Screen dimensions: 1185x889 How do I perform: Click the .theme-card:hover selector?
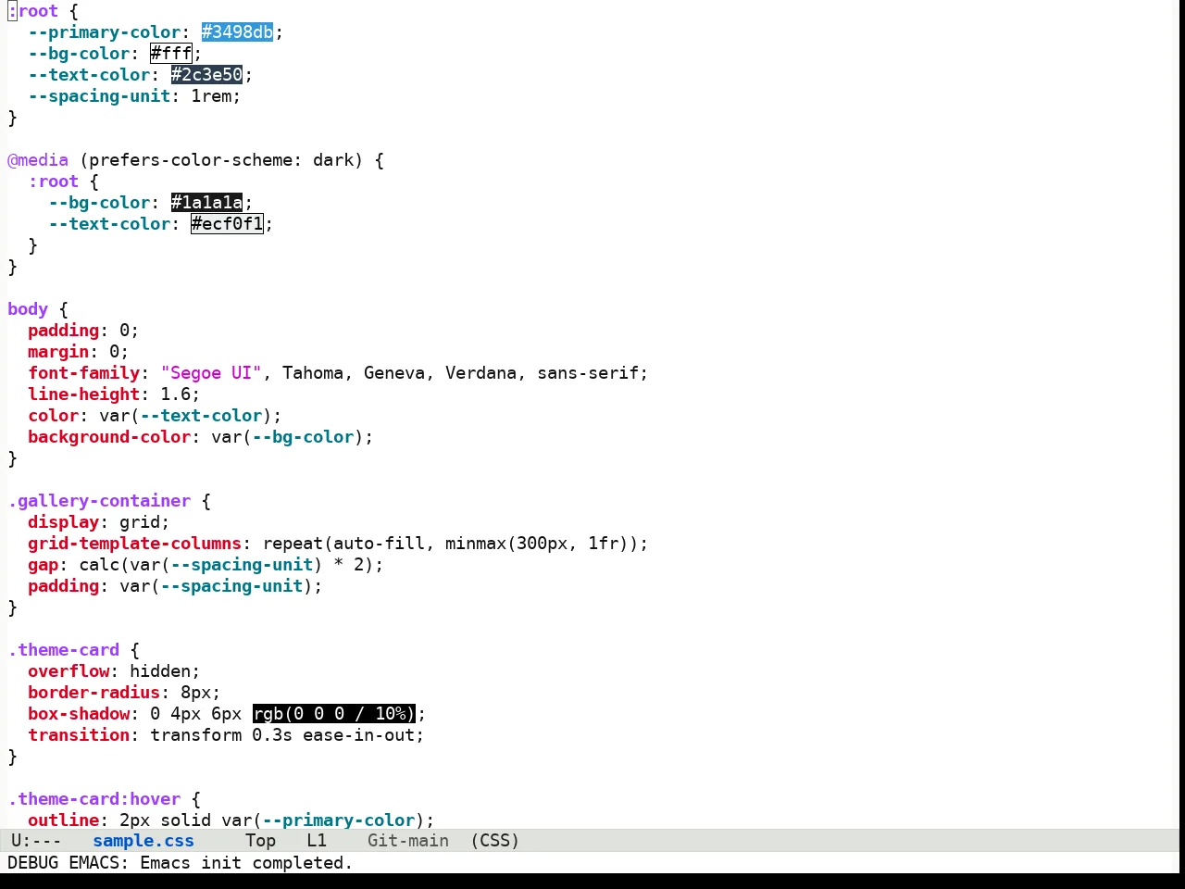[94, 799]
